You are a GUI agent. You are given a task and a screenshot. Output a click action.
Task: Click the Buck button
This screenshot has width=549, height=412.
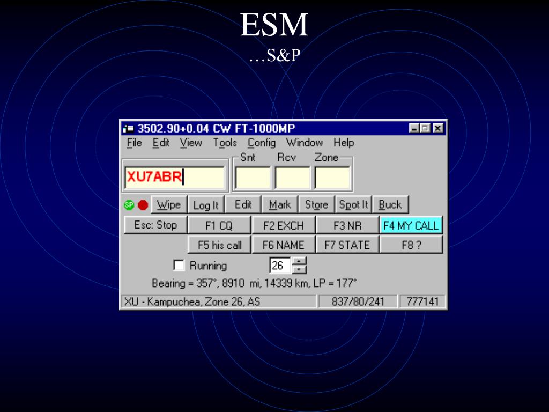390,204
